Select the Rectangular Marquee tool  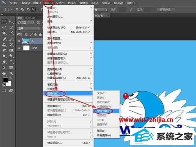[x=4, y=22]
